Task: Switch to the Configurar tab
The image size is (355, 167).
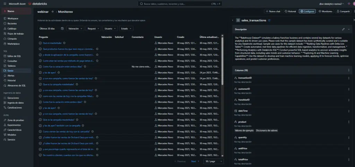Action: point(307,11)
